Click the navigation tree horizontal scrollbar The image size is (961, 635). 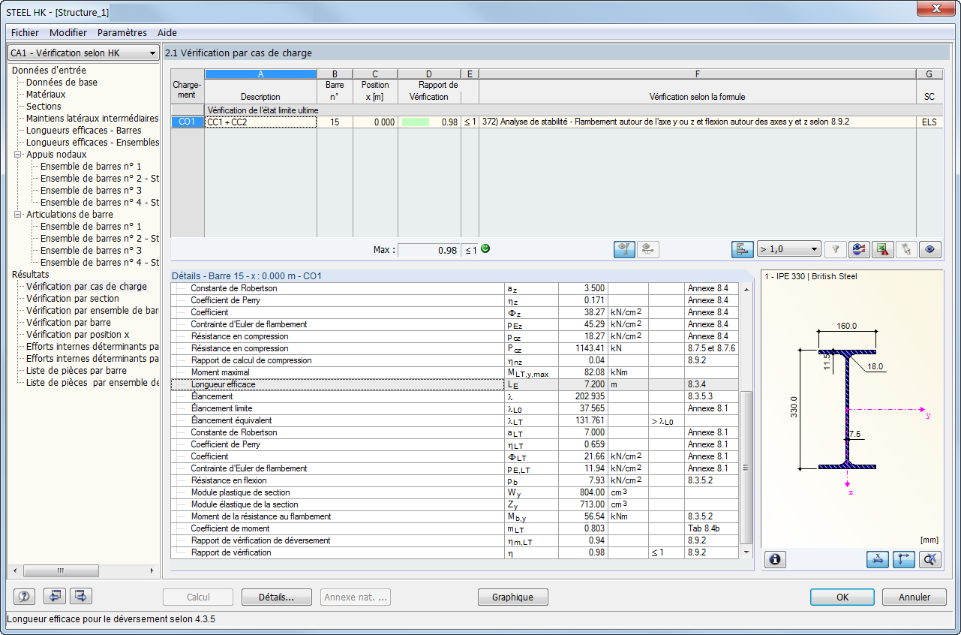pos(62,570)
